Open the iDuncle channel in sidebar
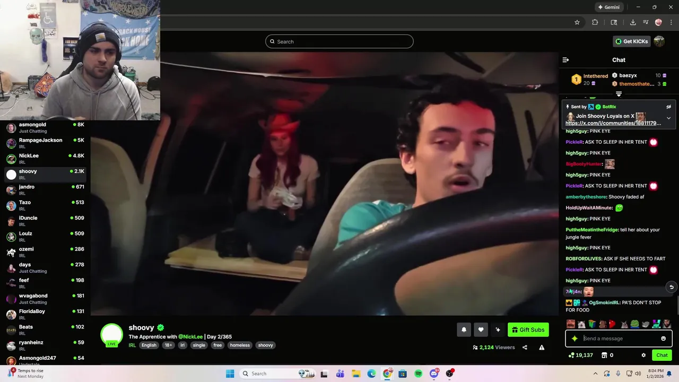Screen dimensions: 679x382 click(x=45, y=220)
